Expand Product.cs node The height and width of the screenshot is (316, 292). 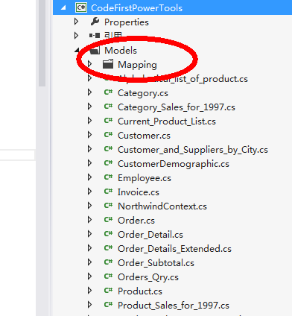point(90,291)
